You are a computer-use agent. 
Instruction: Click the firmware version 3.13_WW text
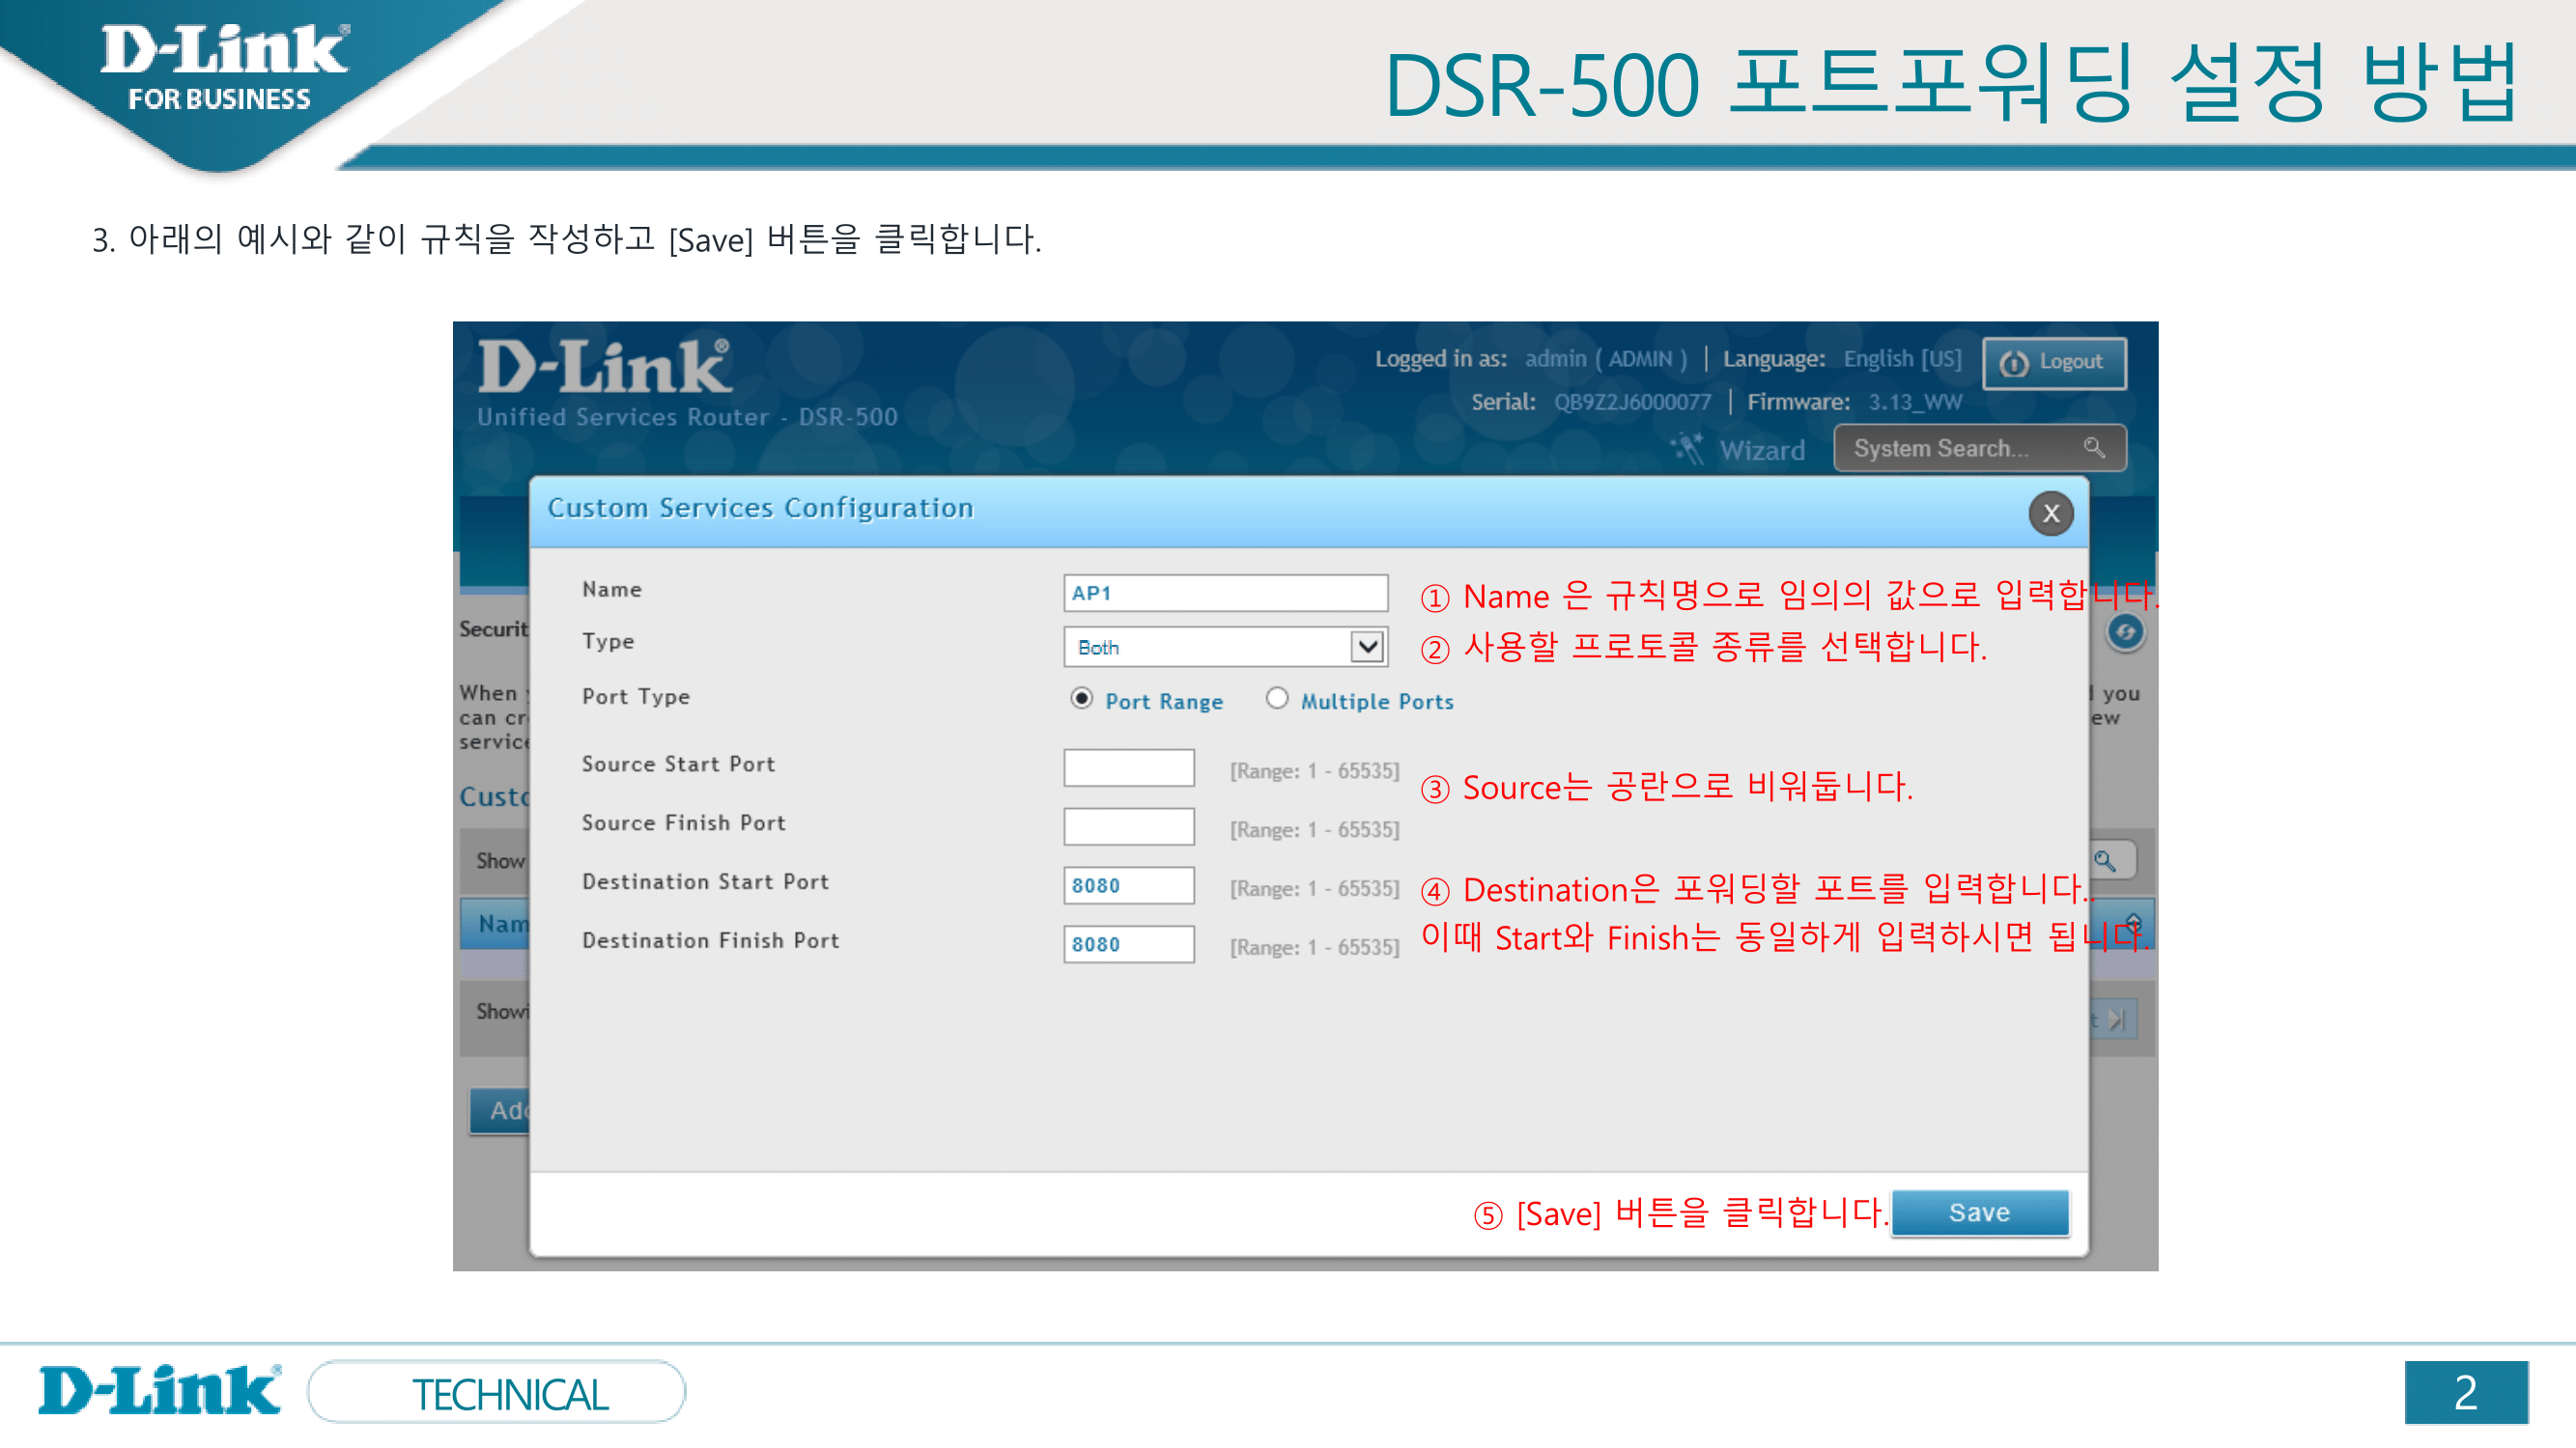1914,403
